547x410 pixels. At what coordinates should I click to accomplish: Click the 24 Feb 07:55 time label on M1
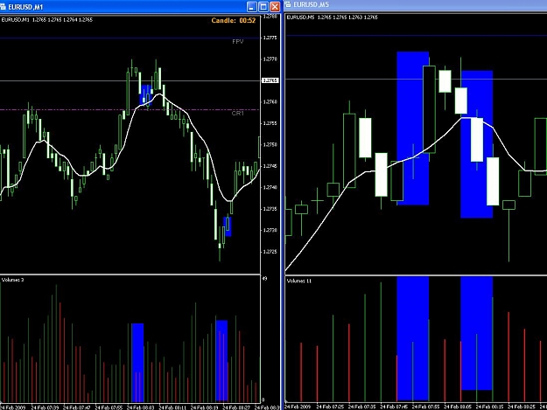109,407
